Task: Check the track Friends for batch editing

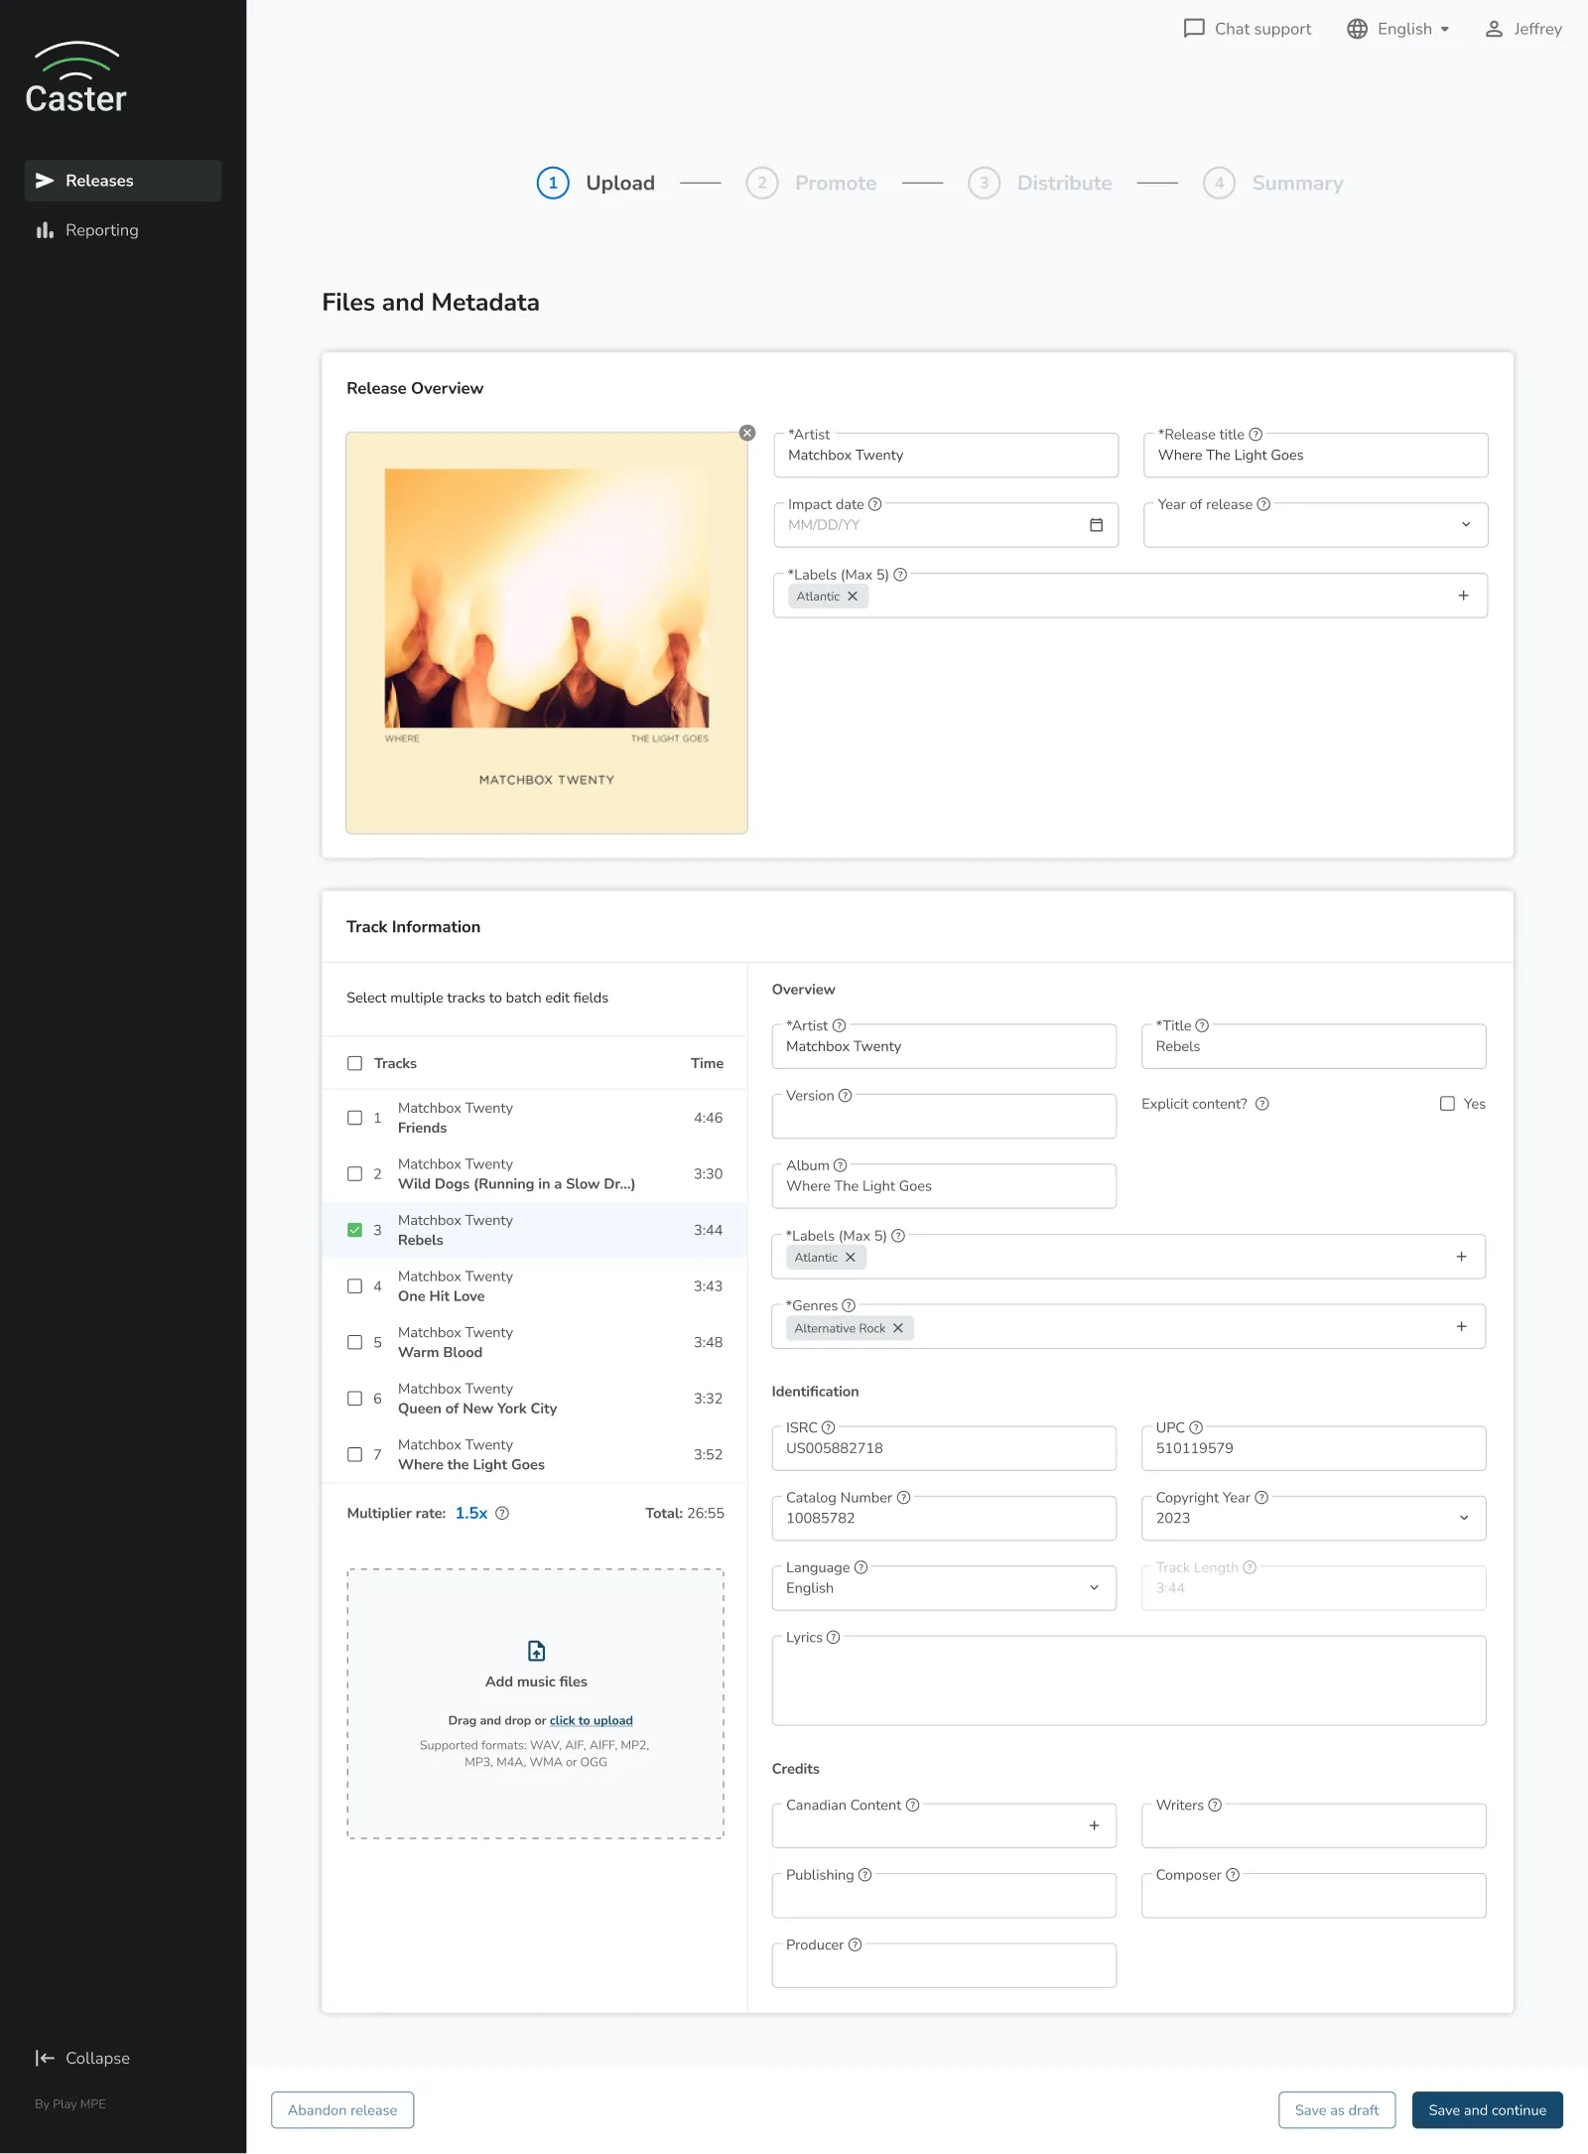Action: pos(354,1118)
